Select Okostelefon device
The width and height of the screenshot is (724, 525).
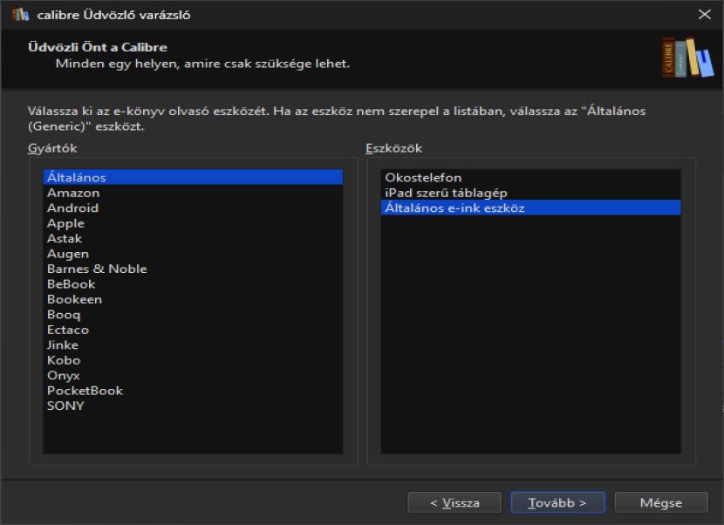click(531, 177)
